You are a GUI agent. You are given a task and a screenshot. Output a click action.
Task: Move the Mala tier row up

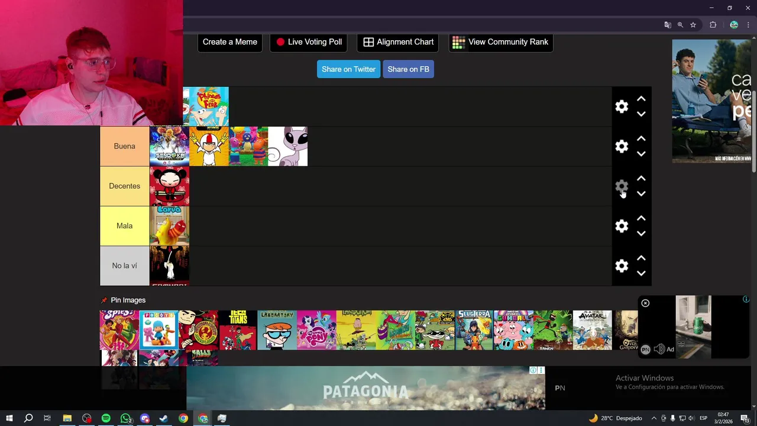coord(641,218)
